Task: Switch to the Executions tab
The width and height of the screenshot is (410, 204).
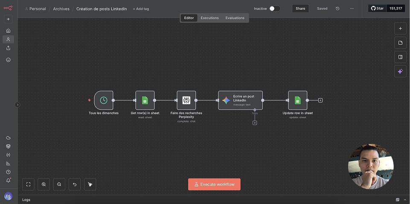Action: point(209,18)
